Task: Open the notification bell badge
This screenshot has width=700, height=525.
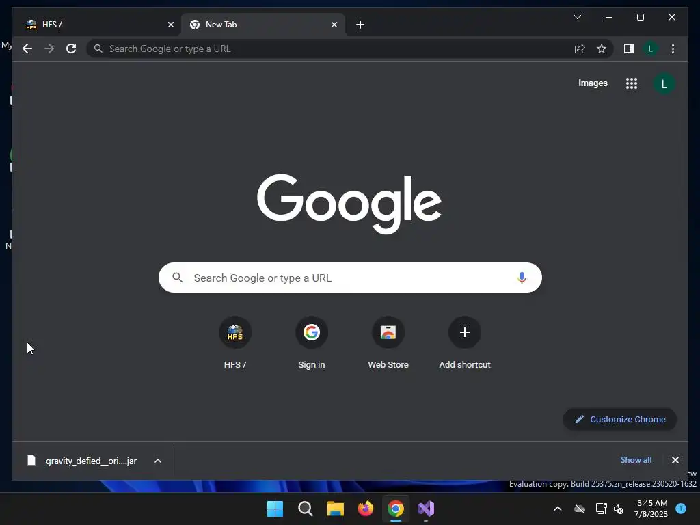Action: 681,509
